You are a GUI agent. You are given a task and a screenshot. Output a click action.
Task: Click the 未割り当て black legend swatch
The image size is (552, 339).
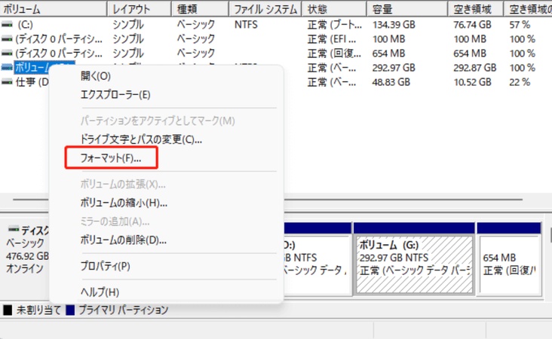click(8, 310)
